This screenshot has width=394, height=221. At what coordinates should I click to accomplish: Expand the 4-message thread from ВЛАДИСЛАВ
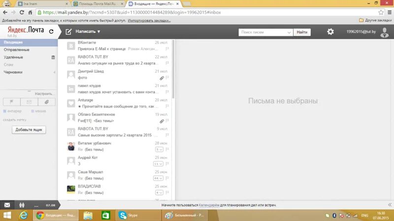[159, 193]
